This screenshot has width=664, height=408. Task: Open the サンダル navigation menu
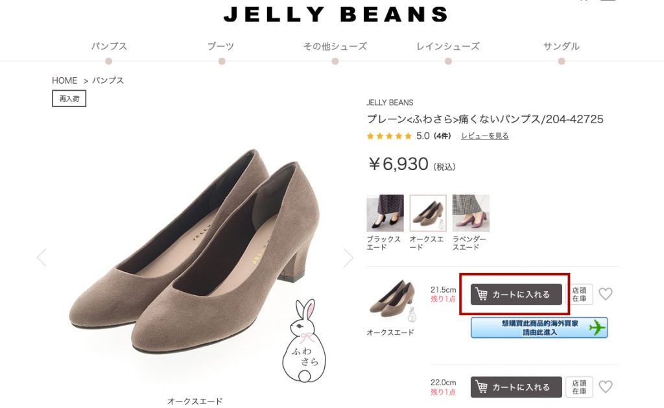pyautogui.click(x=561, y=46)
